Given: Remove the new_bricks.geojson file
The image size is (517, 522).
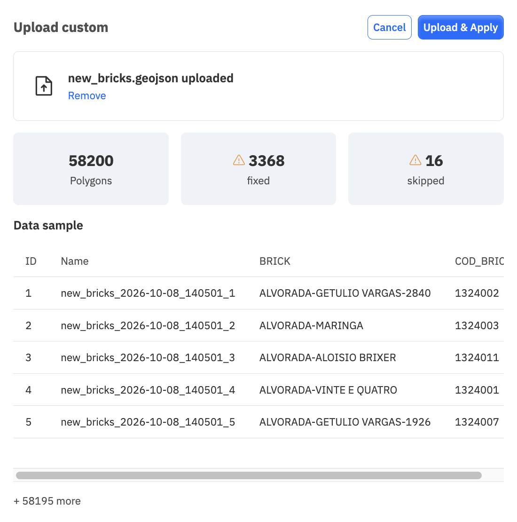Looking at the screenshot, I should [x=87, y=96].
